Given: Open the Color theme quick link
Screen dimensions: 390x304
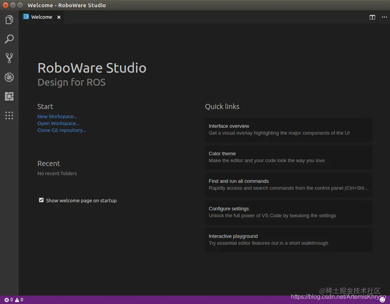Looking at the screenshot, I should click(x=289, y=157).
